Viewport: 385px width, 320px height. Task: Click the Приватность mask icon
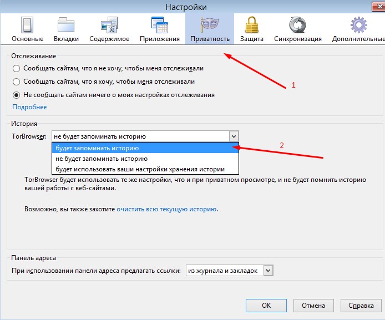[210, 26]
